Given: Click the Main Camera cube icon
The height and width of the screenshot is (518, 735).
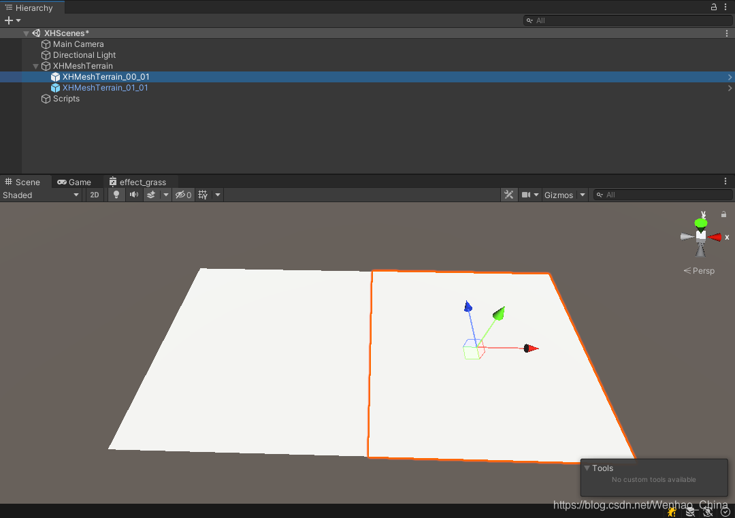Looking at the screenshot, I should (46, 44).
